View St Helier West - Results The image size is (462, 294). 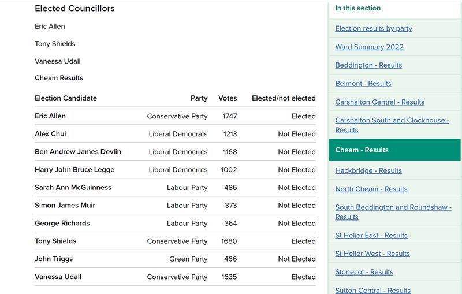click(372, 254)
